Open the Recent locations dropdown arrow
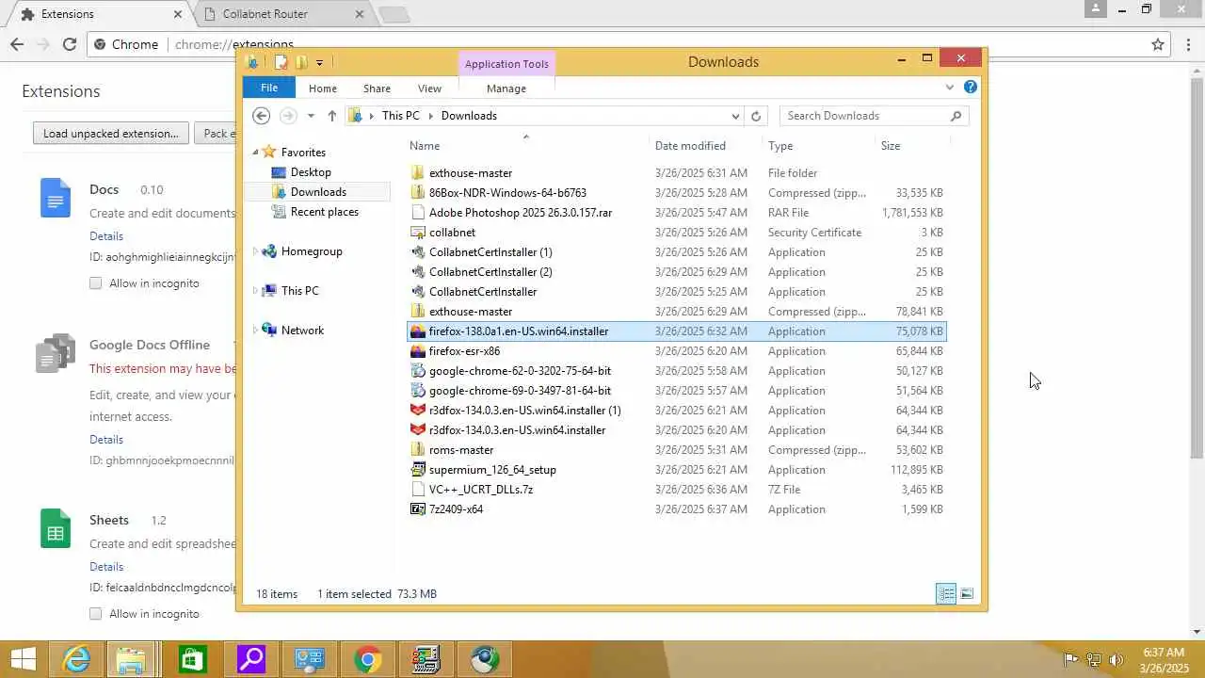Viewport: 1205px width, 678px height. click(x=311, y=116)
